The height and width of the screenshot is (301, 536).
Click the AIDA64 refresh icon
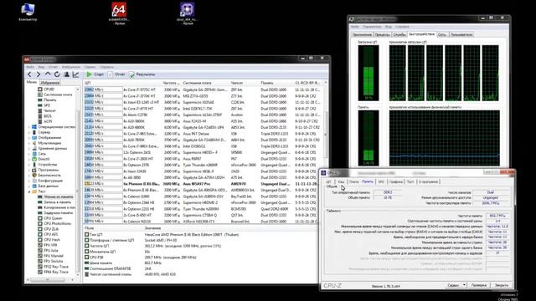[57, 74]
